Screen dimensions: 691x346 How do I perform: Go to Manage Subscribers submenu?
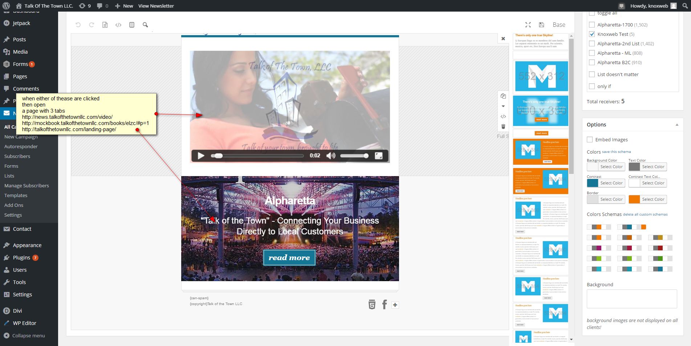click(27, 185)
